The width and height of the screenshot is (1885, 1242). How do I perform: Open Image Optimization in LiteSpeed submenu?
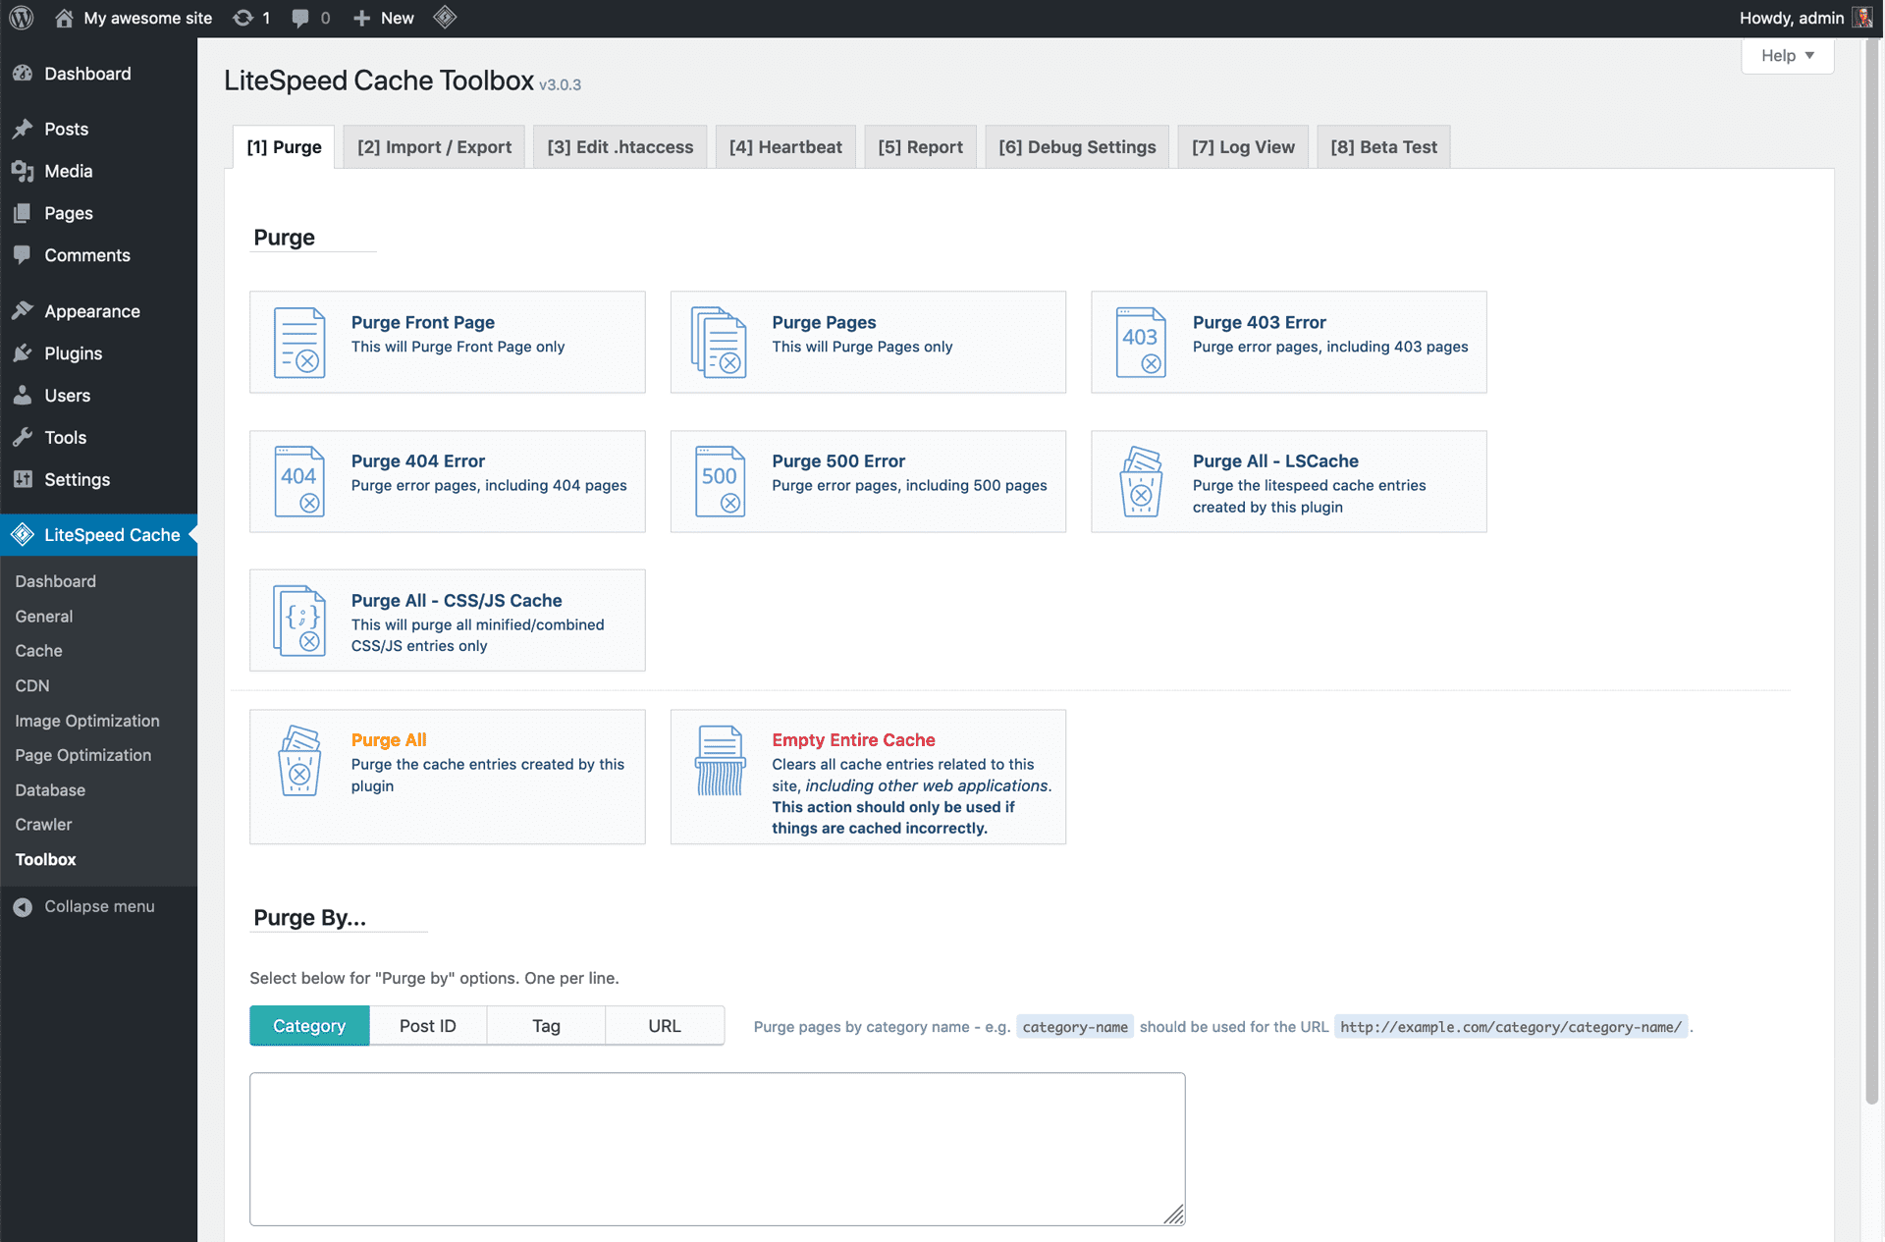coord(87,721)
